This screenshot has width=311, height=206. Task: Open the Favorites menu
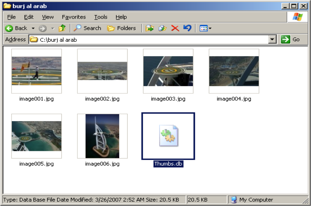point(74,17)
